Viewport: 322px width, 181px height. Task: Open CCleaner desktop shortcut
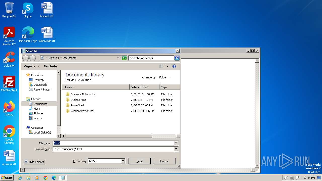pyautogui.click(x=9, y=59)
